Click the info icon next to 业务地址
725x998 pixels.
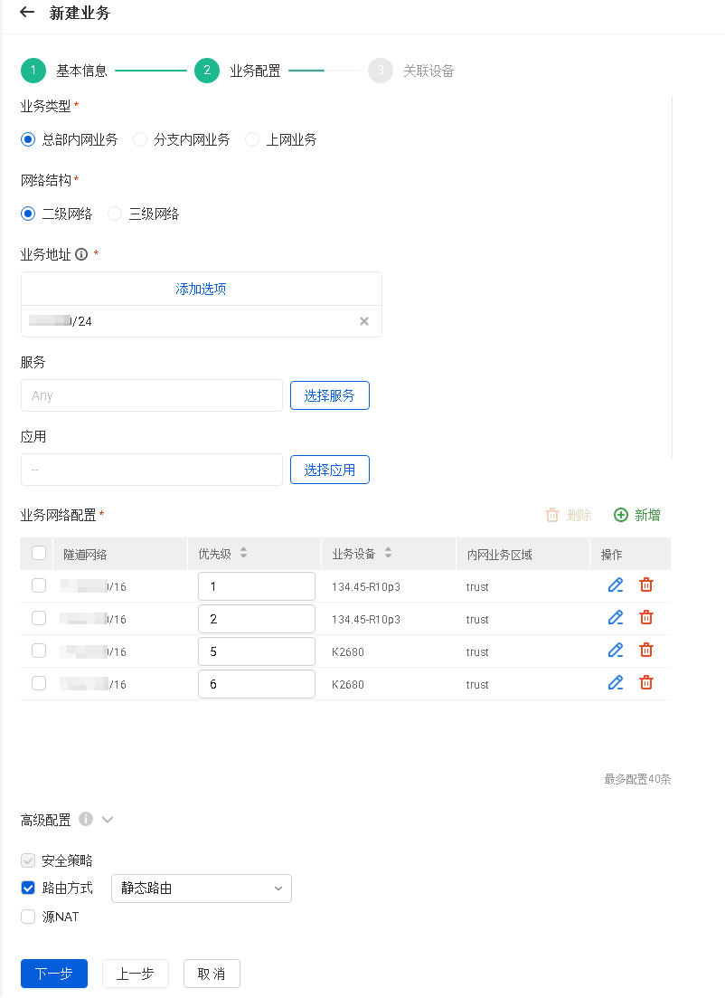[81, 254]
